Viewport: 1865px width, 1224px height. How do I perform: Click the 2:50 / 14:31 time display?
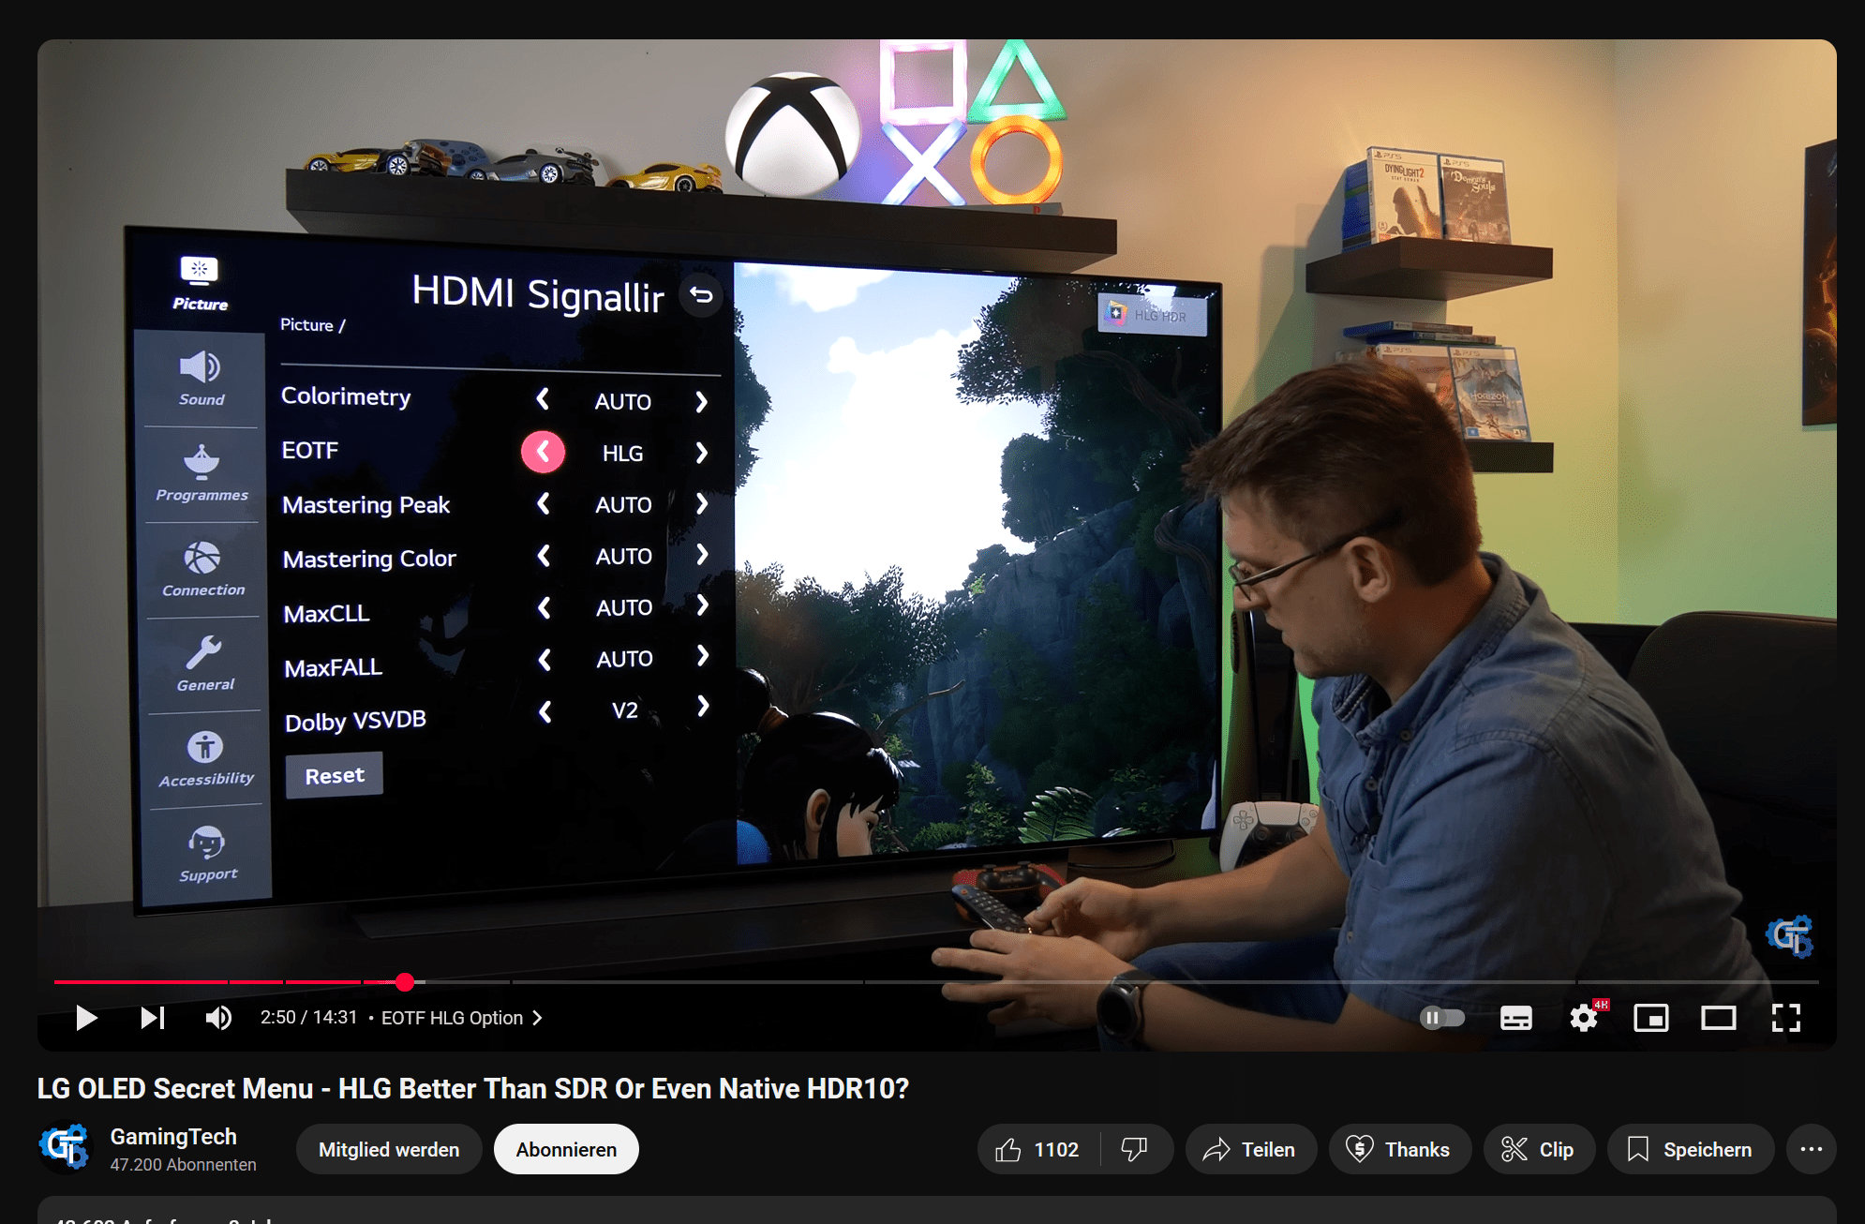[308, 1018]
